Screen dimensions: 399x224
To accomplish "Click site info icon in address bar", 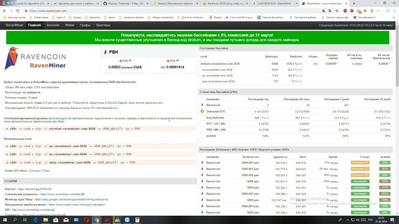I will click(26, 11).
